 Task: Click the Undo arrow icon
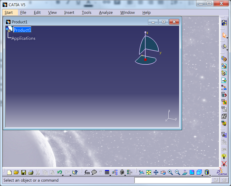point(59,172)
